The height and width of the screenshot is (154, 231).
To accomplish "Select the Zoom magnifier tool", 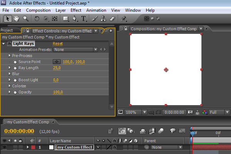I will pyautogui.click(x=25, y=19).
